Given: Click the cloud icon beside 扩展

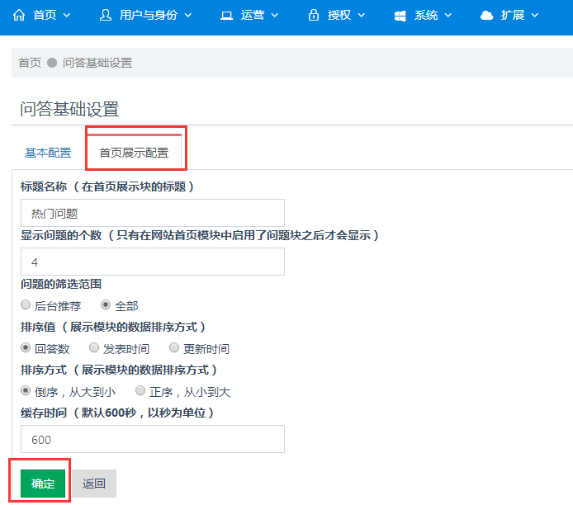Looking at the screenshot, I should pos(486,16).
